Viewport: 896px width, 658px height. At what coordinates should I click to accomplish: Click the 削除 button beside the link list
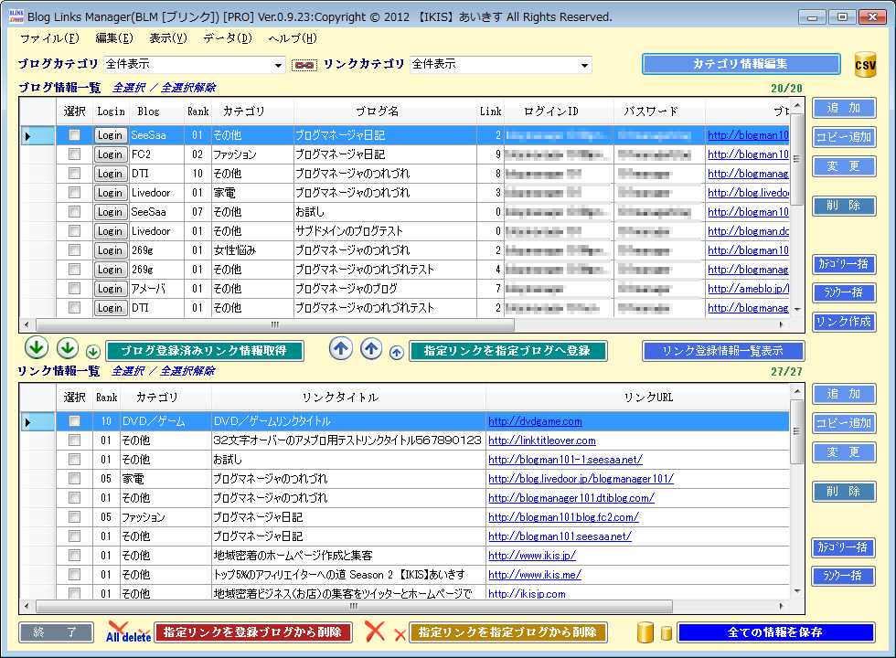tap(844, 492)
